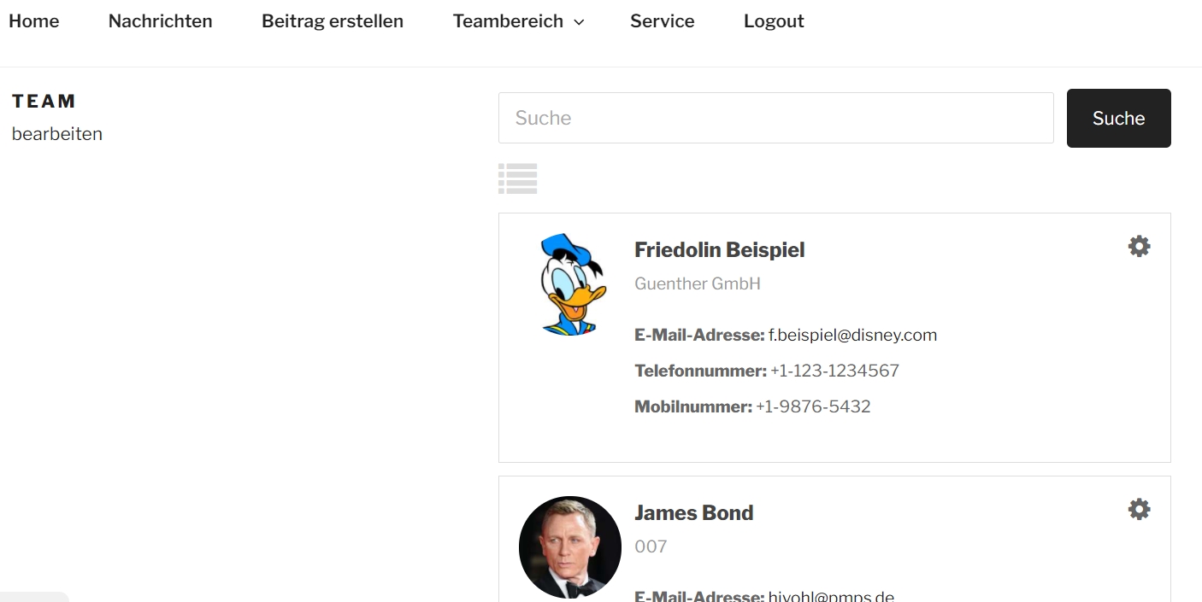Click the bearbeiten link under Team

pyautogui.click(x=57, y=134)
